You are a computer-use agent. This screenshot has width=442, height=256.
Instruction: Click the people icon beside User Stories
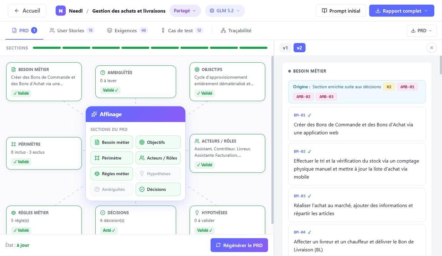click(x=52, y=30)
